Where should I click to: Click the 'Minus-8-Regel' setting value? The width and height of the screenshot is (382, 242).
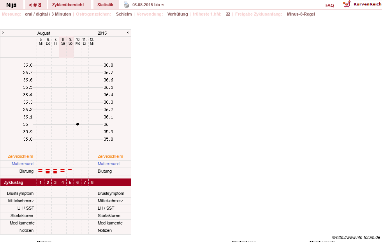point(301,14)
